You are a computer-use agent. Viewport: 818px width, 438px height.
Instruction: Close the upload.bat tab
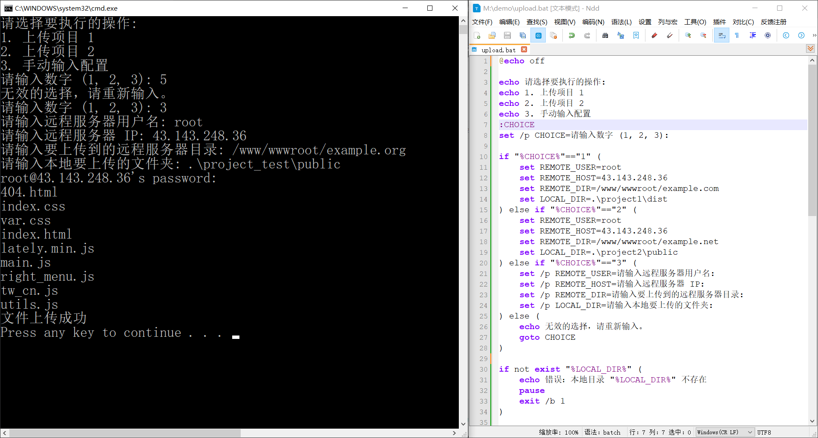click(524, 49)
